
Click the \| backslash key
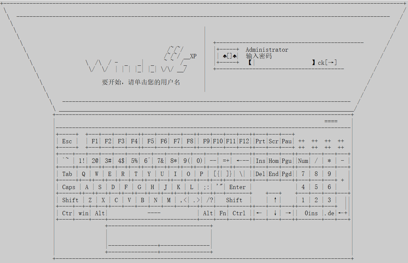point(243,174)
